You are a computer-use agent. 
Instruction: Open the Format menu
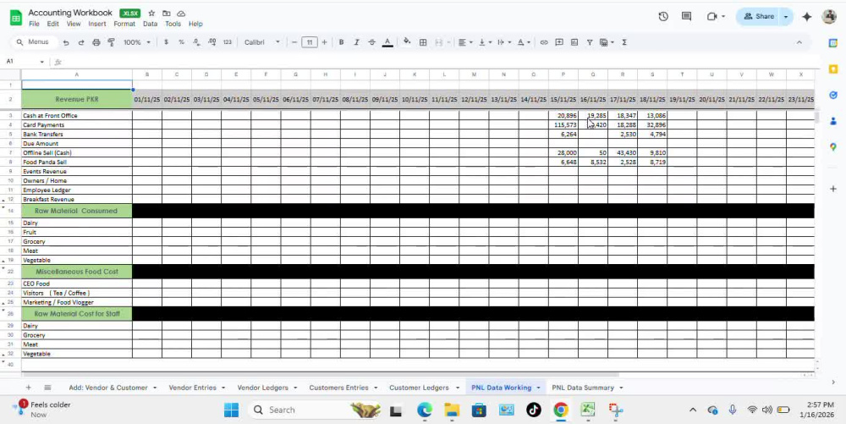click(124, 24)
